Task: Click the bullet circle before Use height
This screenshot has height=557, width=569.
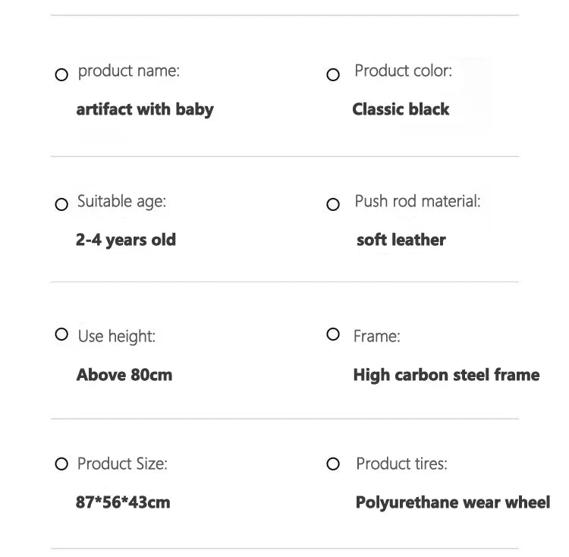Action: tap(61, 335)
